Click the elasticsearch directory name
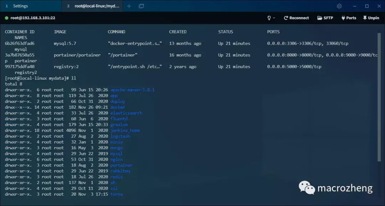This screenshot has width=385, height=206. point(126,113)
